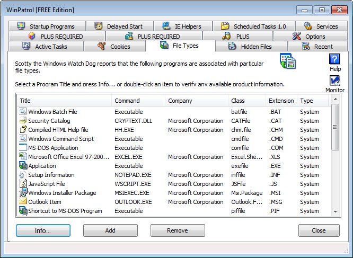
Task: Click the Startup Programs tab monitor icon
Action: coord(21,26)
